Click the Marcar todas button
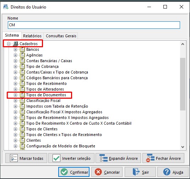The image size is (190, 179). [x=26, y=158]
